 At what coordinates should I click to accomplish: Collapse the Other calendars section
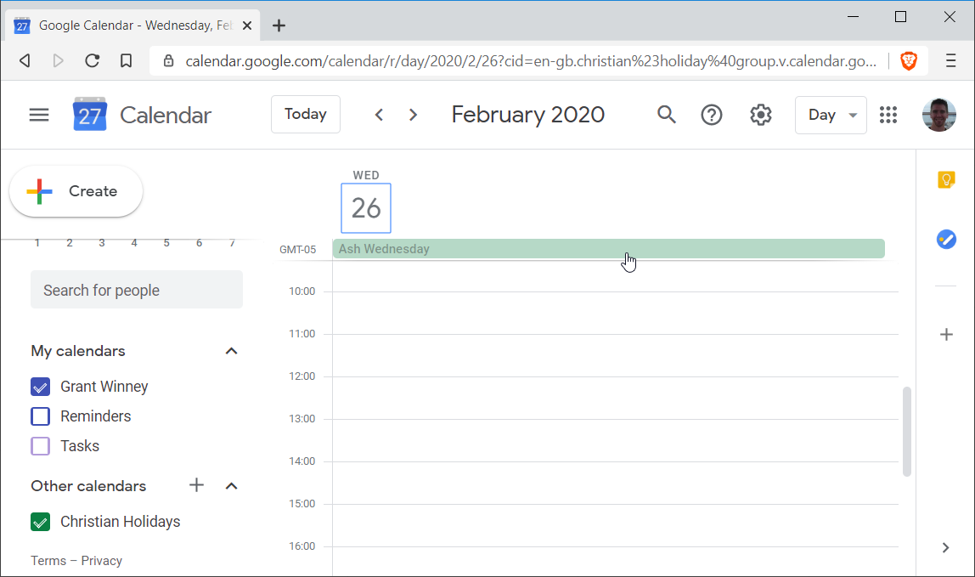click(231, 486)
